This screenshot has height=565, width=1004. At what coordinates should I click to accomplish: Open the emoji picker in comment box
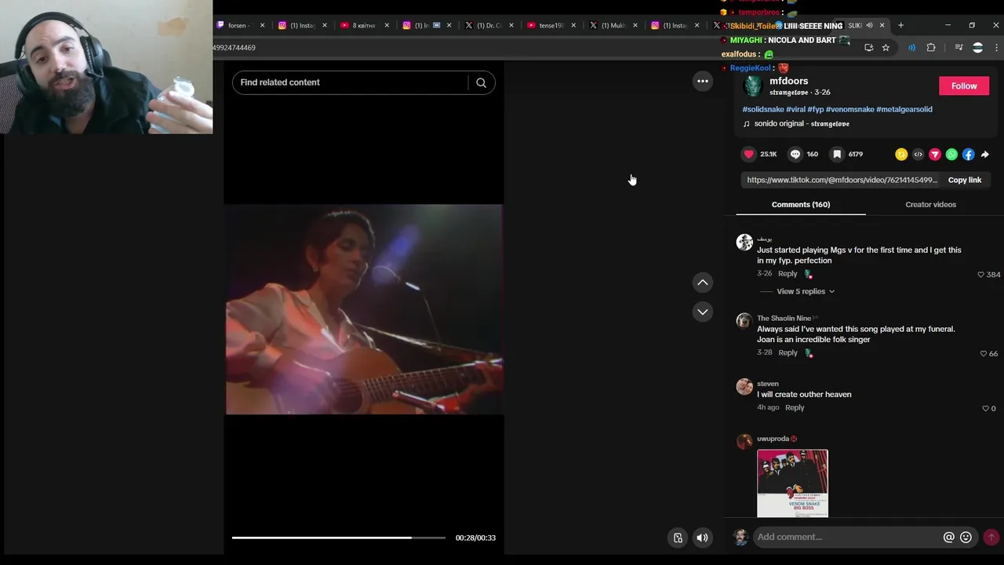[x=966, y=537]
